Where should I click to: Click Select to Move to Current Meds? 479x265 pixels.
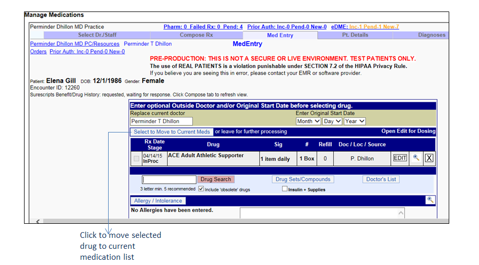tap(172, 131)
